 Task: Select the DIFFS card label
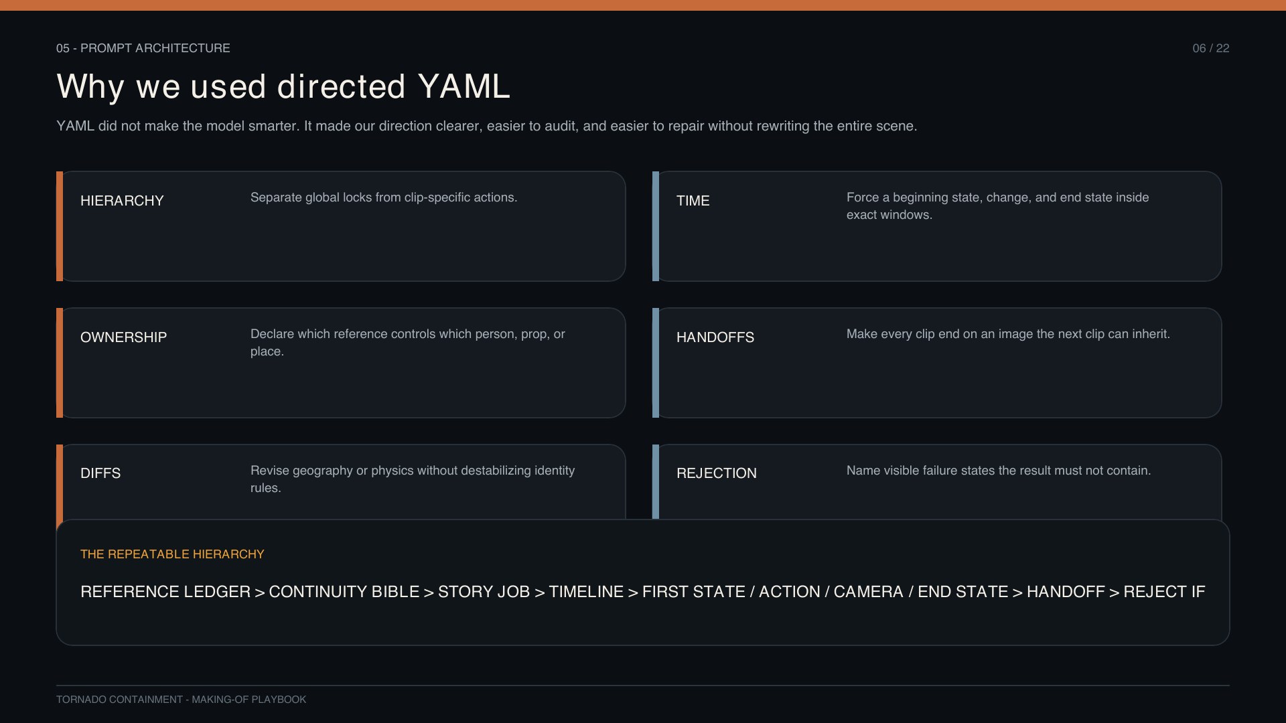[100, 473]
